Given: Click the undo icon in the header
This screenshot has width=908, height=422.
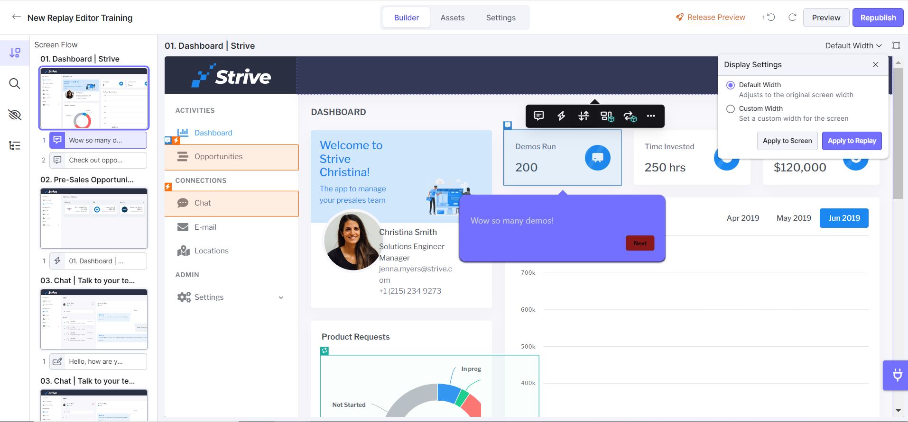Looking at the screenshot, I should coord(771,17).
